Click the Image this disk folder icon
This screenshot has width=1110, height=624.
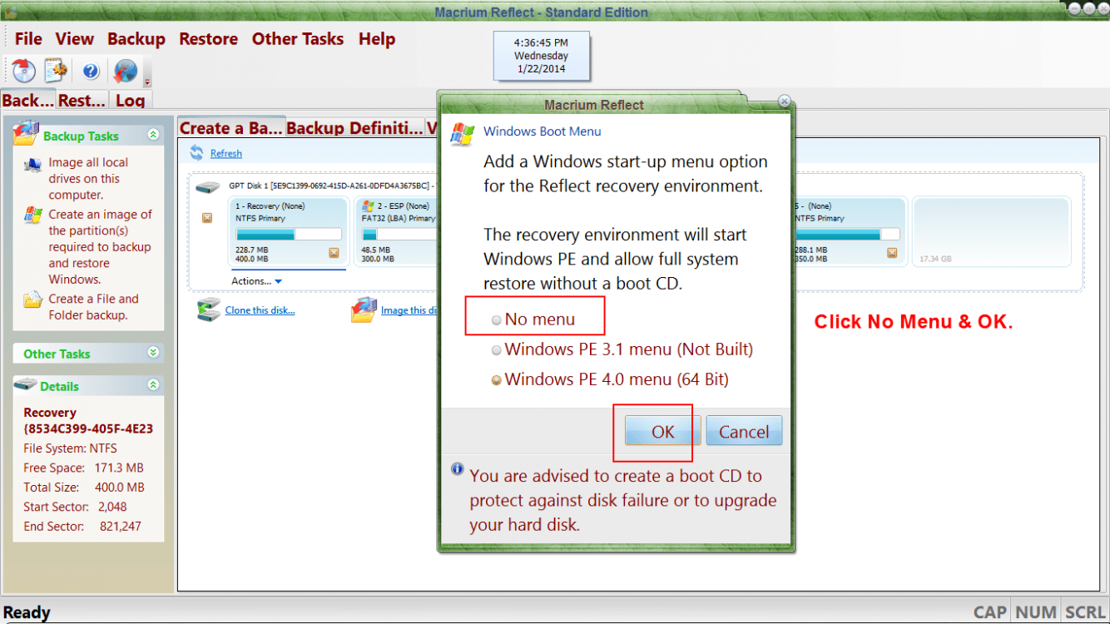364,310
